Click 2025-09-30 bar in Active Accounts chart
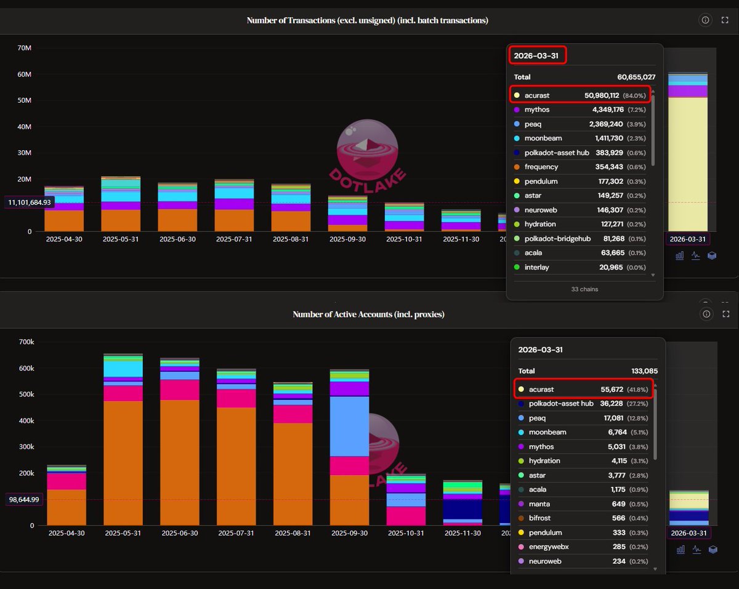Viewport: 739px width, 589px height. point(350,447)
